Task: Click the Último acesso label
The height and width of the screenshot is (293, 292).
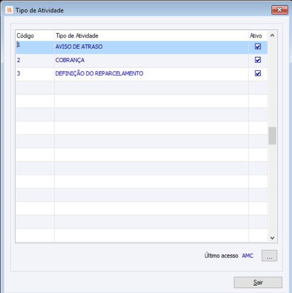Action: (221, 255)
